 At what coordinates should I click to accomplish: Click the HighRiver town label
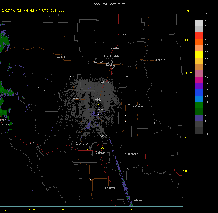click(x=109, y=188)
